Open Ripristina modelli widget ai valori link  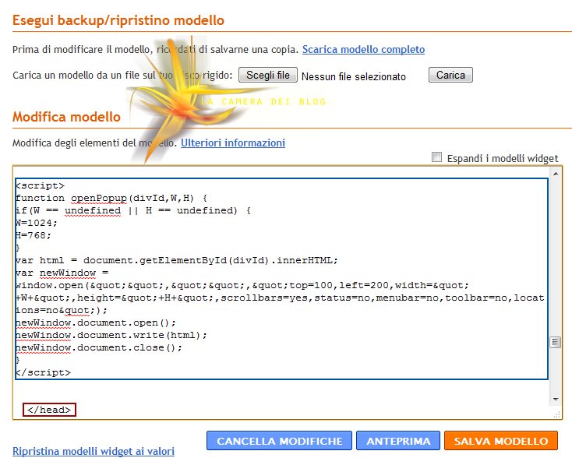[94, 451]
